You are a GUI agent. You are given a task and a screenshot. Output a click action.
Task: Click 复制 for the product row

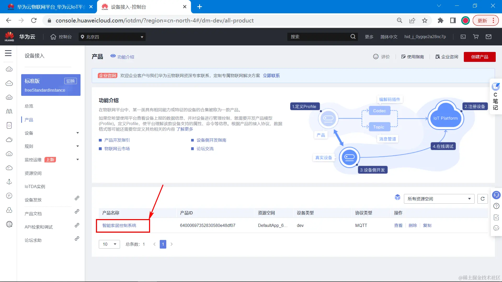(427, 225)
